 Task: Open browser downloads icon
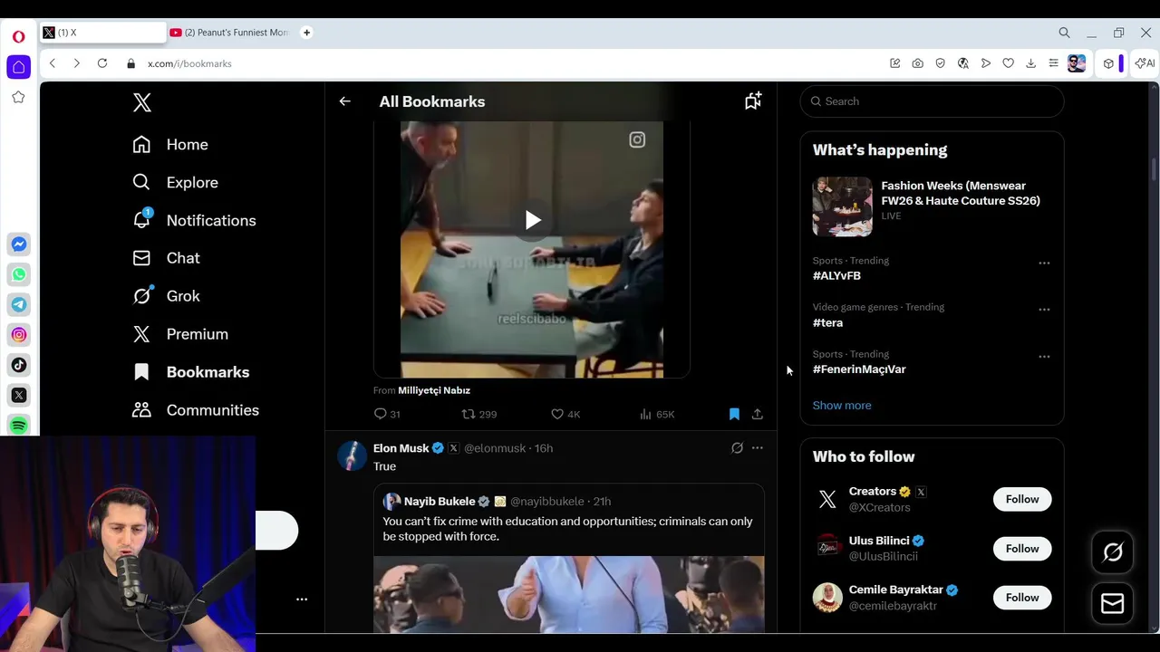1030,63
